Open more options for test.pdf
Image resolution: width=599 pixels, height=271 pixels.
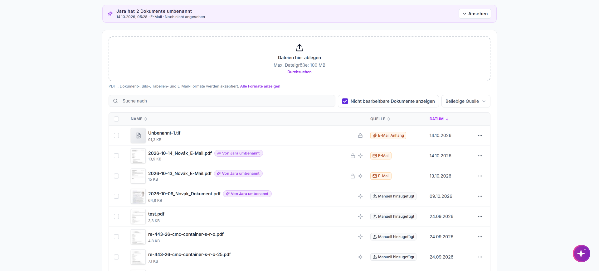click(480, 216)
